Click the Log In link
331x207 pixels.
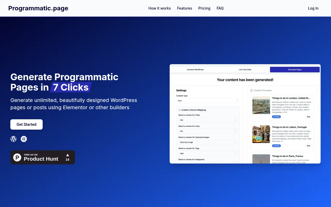pyautogui.click(x=313, y=8)
